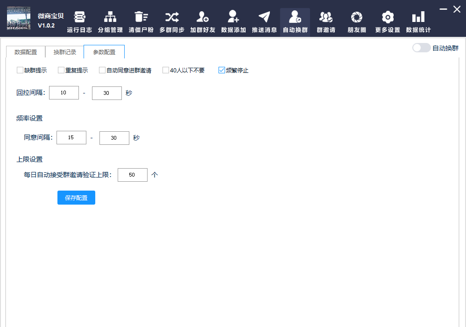This screenshot has width=466, height=327.
Task: Toggle the 自动换群 switch on
Action: [421, 48]
